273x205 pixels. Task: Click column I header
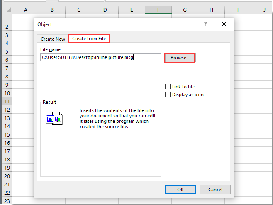pos(238,10)
